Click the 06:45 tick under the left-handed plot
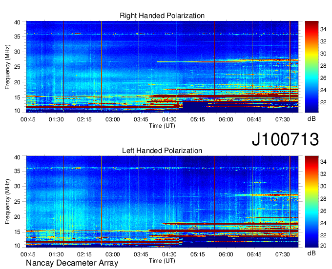This screenshot has height=269, width=332. (x=254, y=254)
